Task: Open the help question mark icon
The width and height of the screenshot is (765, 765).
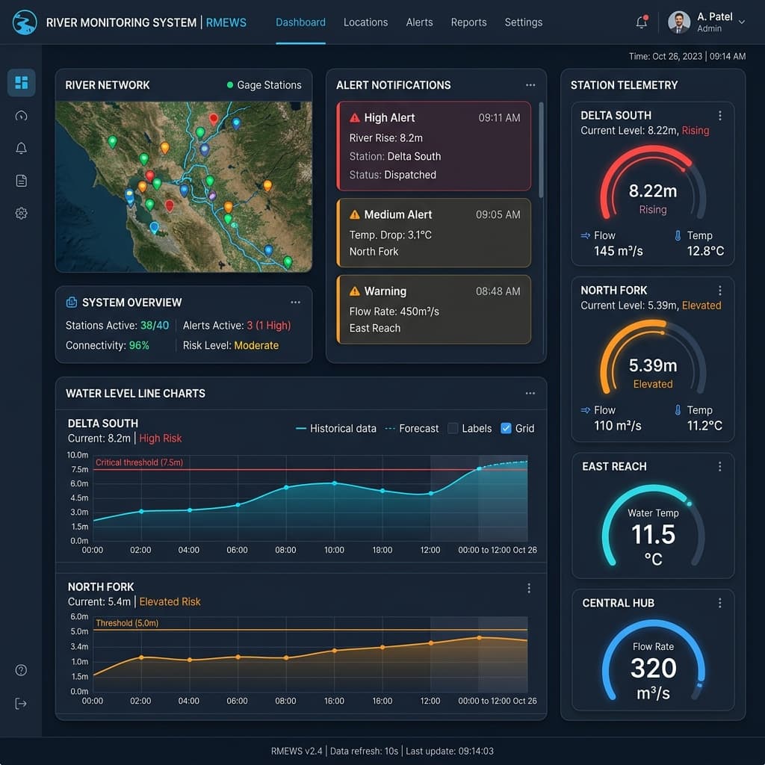Action: [x=21, y=670]
